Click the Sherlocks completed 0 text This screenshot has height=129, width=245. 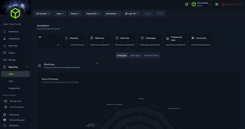125,45
